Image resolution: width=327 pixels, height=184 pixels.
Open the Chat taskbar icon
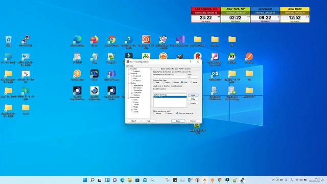114,180
